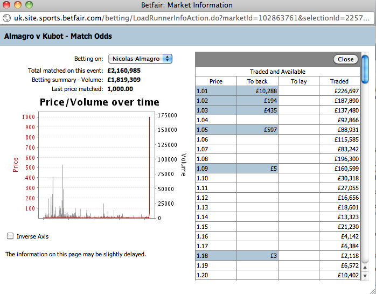The width and height of the screenshot is (376, 294).
Task: Click the Betting summary volume £1,819,309
Action: click(124, 80)
